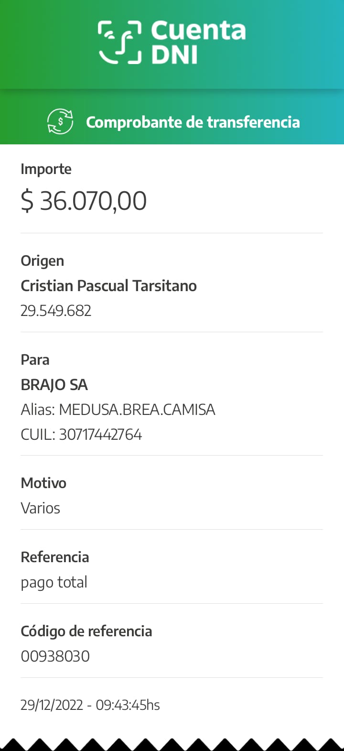
Task: Tap the sender number 29.549.682
Action: tap(56, 311)
